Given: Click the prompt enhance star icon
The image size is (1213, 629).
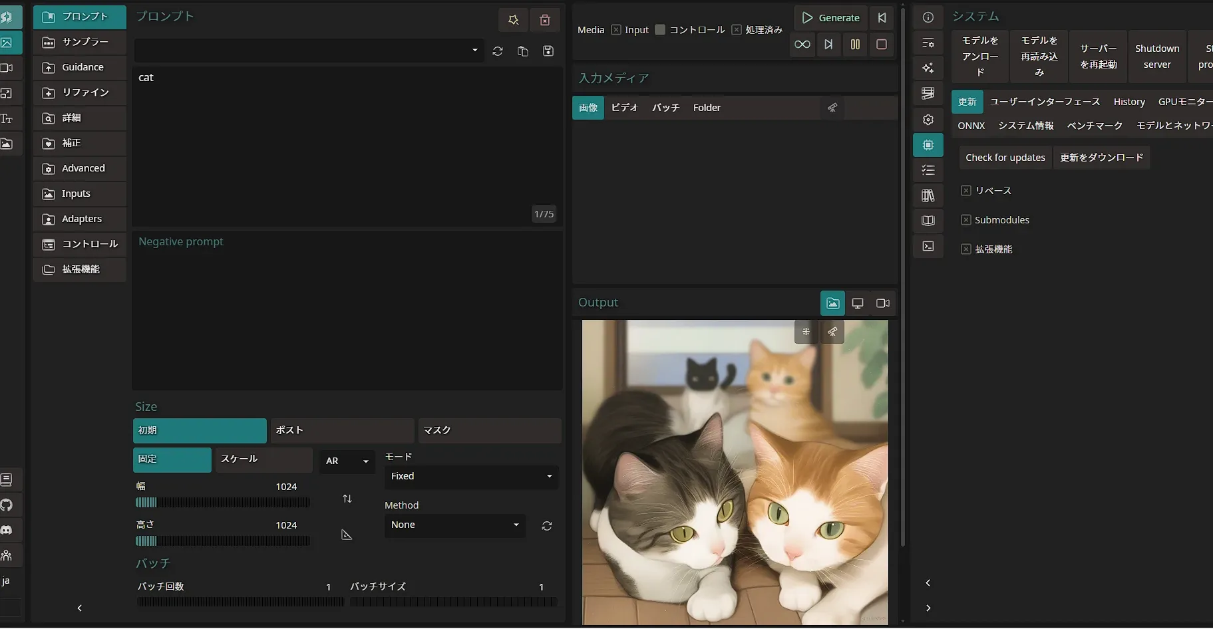Looking at the screenshot, I should pyautogui.click(x=513, y=20).
